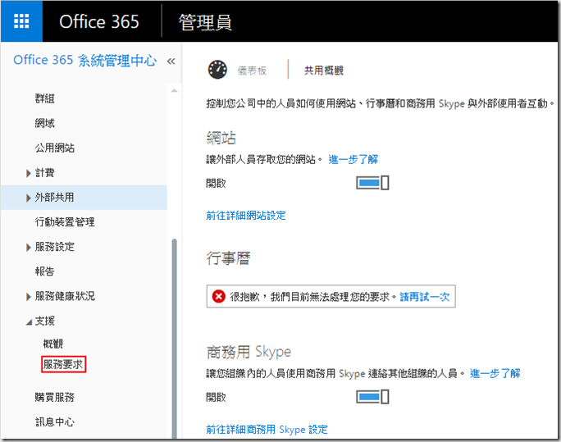This screenshot has width=561, height=442.
Task: Click 前往詳細網站設定 link
Action: [x=245, y=216]
